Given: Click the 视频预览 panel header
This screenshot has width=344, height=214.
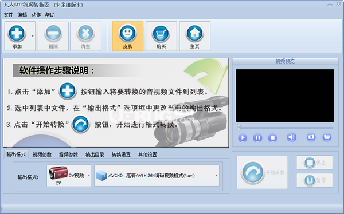Looking at the screenshot, I should 285,61.
